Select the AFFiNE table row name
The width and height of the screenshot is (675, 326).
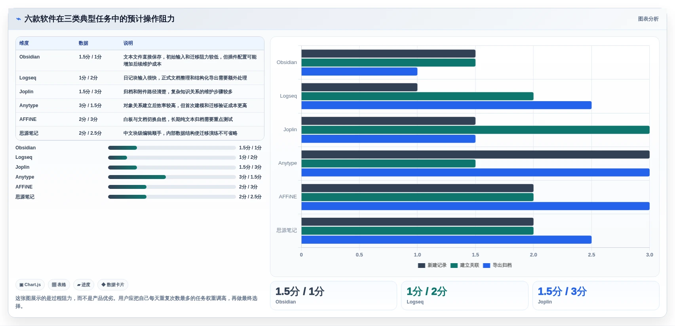click(x=28, y=119)
